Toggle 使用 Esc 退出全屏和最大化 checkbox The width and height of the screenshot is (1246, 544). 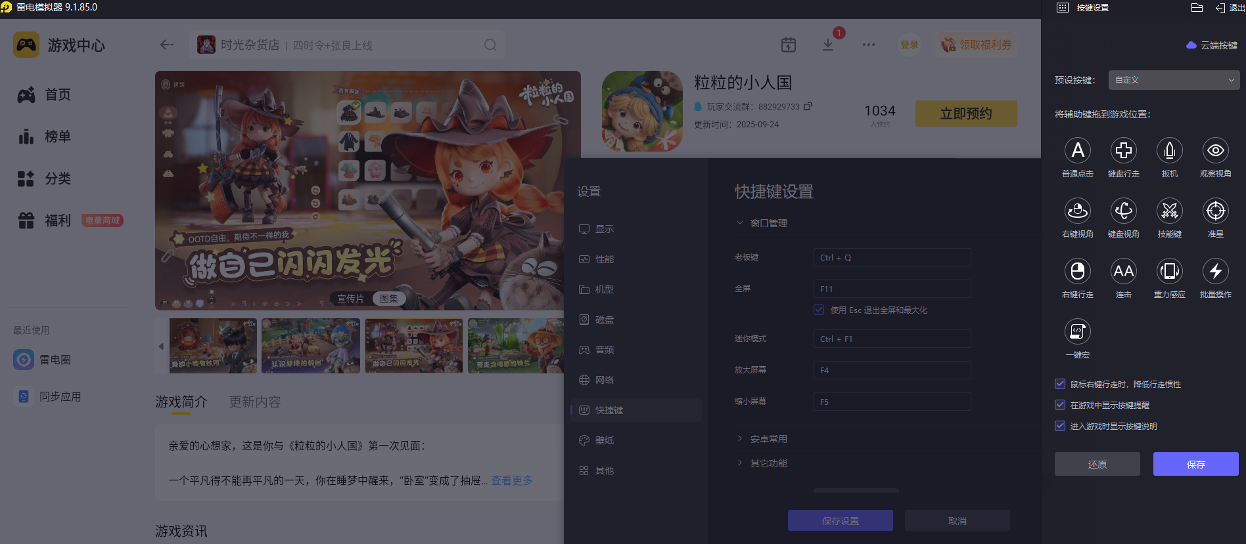[x=819, y=310]
